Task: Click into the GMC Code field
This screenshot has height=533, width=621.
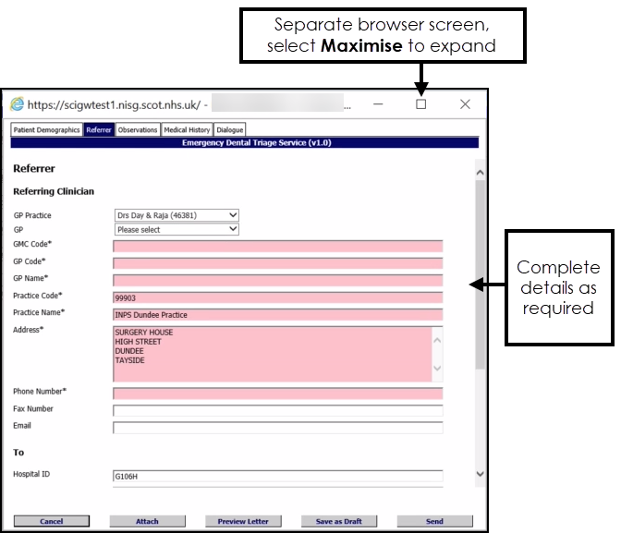Action: click(277, 246)
